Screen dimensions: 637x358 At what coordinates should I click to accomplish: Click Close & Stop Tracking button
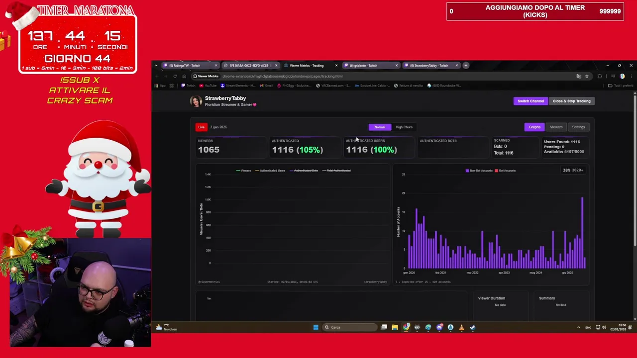(571, 101)
